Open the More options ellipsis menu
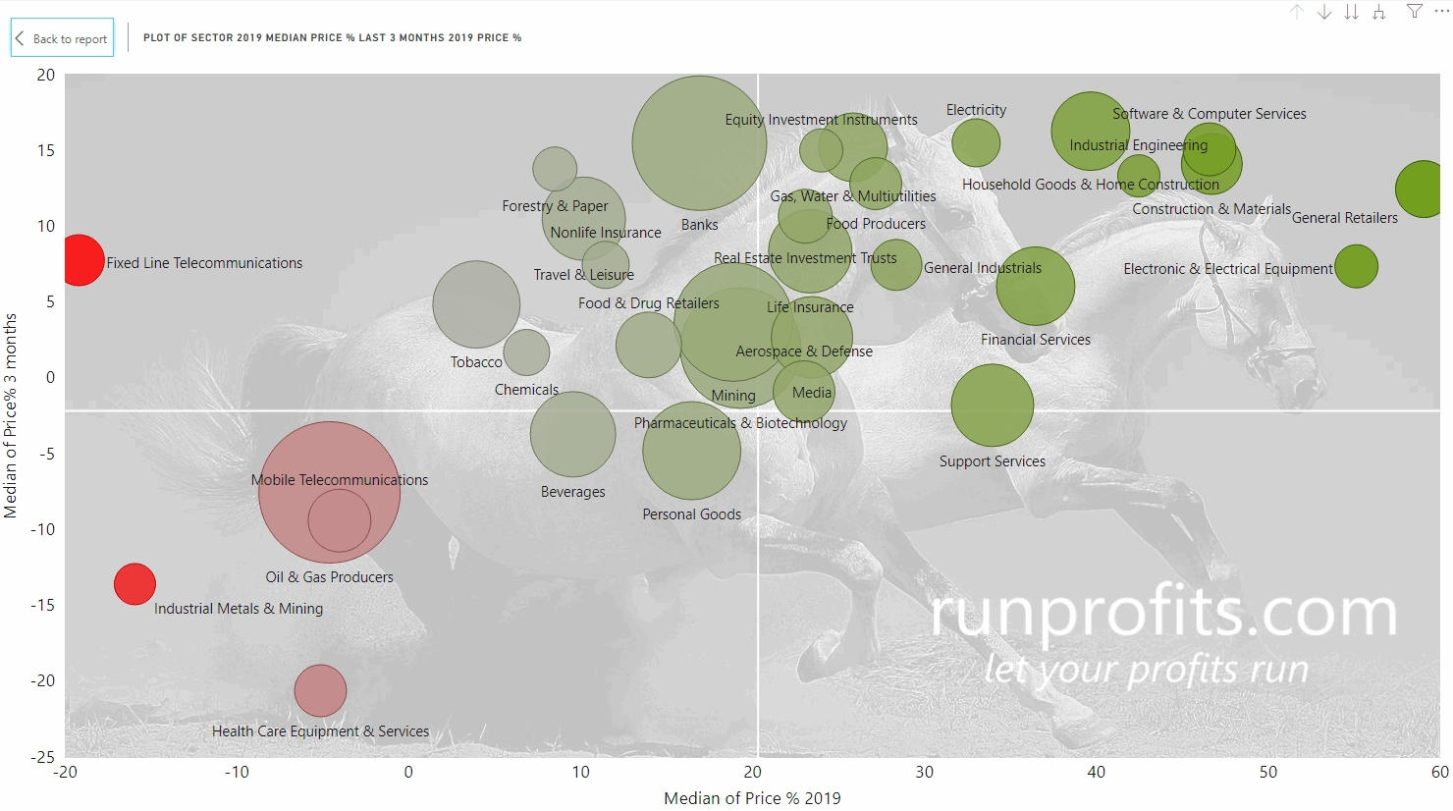 (1441, 12)
